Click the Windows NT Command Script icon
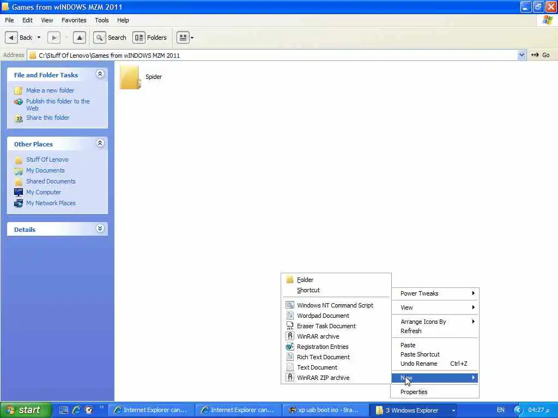This screenshot has width=558, height=418. (290, 305)
